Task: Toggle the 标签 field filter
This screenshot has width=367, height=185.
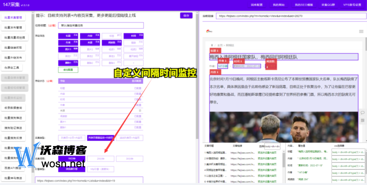Action: coord(111,36)
